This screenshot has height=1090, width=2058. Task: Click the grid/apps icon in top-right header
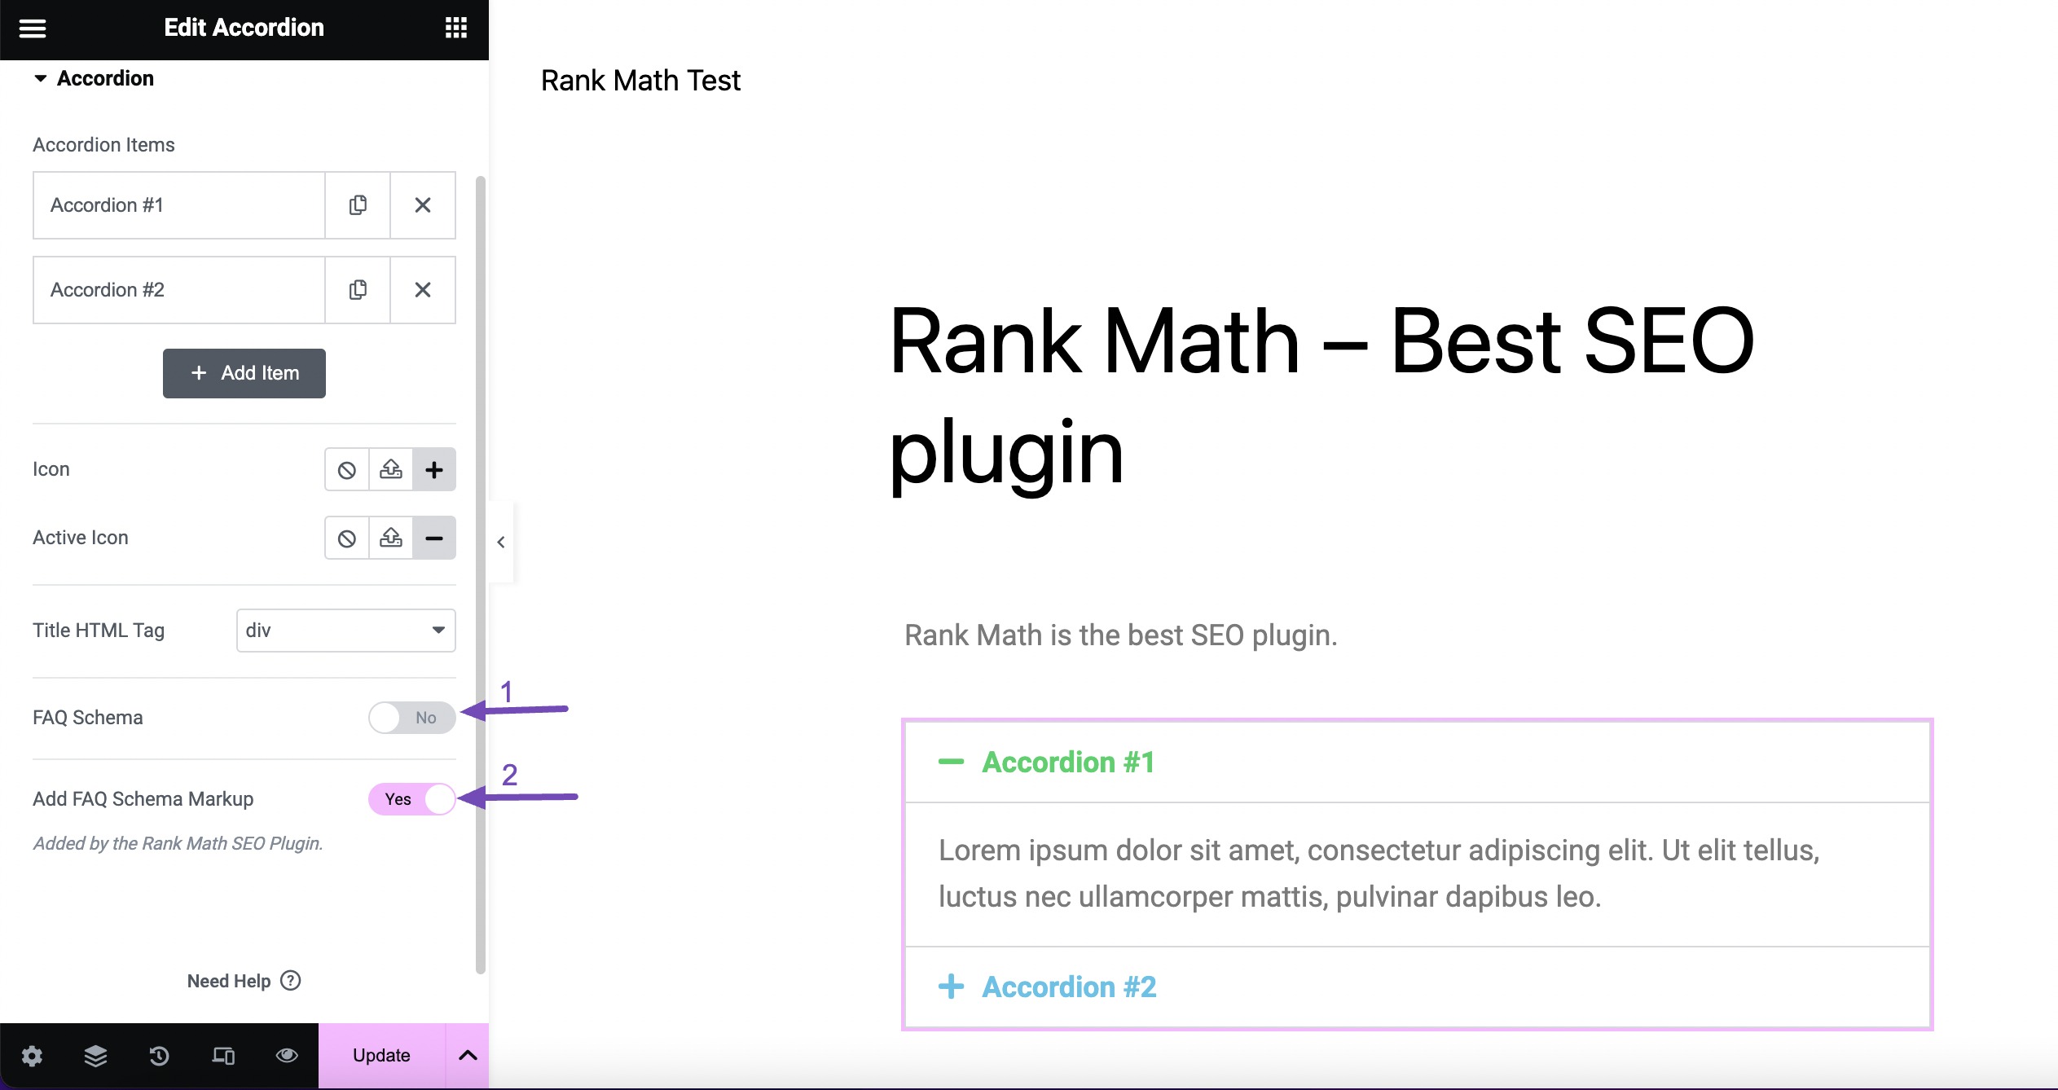tap(456, 27)
